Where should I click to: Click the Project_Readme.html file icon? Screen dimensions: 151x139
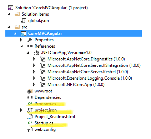click(x=30, y=117)
